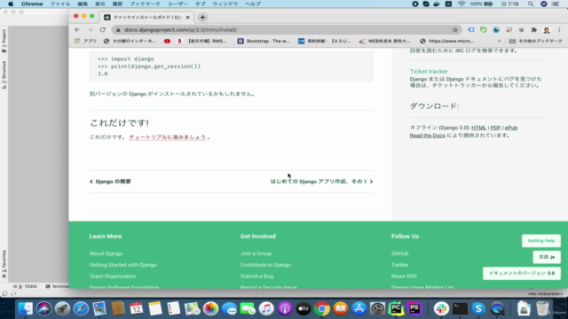The width and height of the screenshot is (568, 319).
Task: Open Photos from the Dock
Action: coord(210,308)
